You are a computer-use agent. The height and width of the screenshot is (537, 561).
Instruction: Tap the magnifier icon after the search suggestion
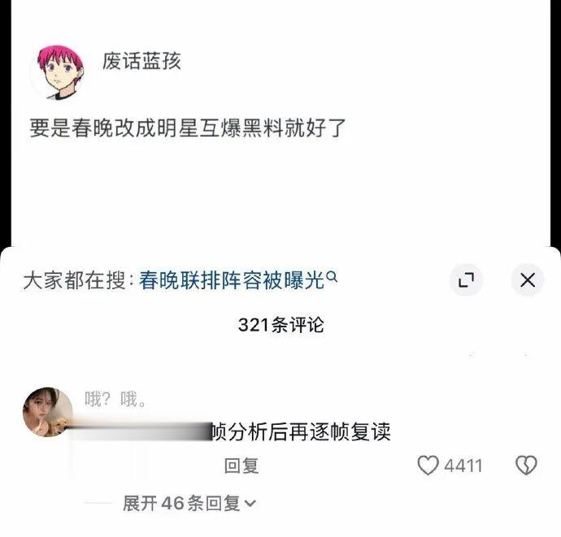(332, 276)
